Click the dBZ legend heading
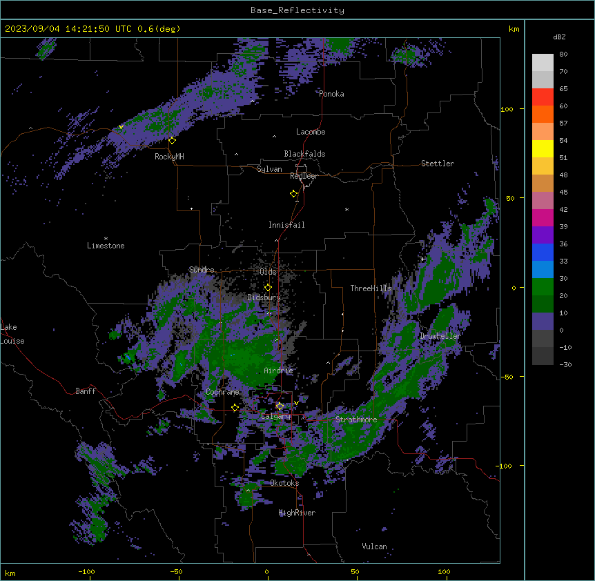The height and width of the screenshot is (581, 595). pyautogui.click(x=559, y=37)
